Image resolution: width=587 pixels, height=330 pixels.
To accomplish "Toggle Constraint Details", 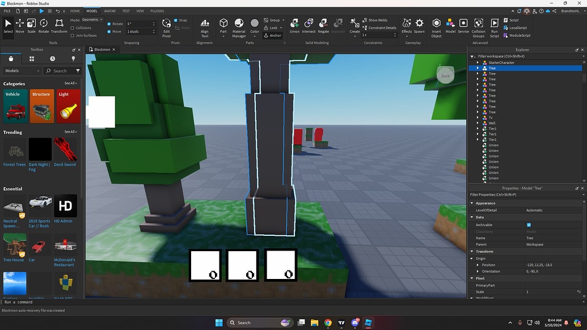I will point(379,28).
